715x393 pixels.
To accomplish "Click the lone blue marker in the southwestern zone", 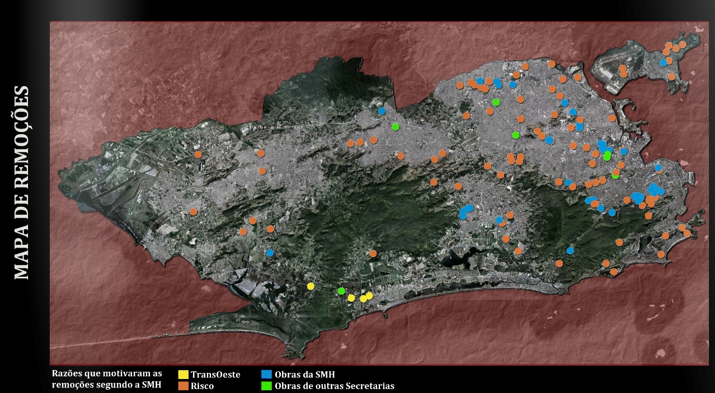I will click(x=270, y=253).
